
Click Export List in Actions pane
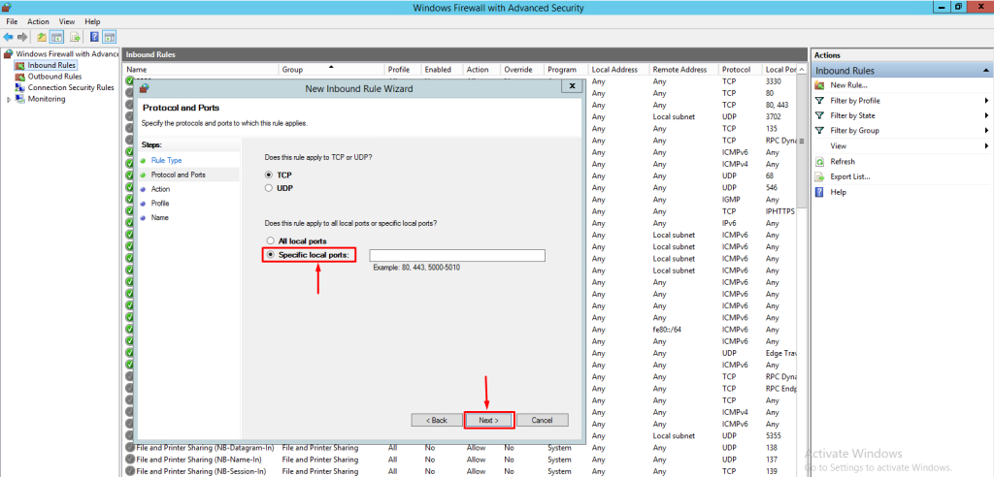[849, 176]
